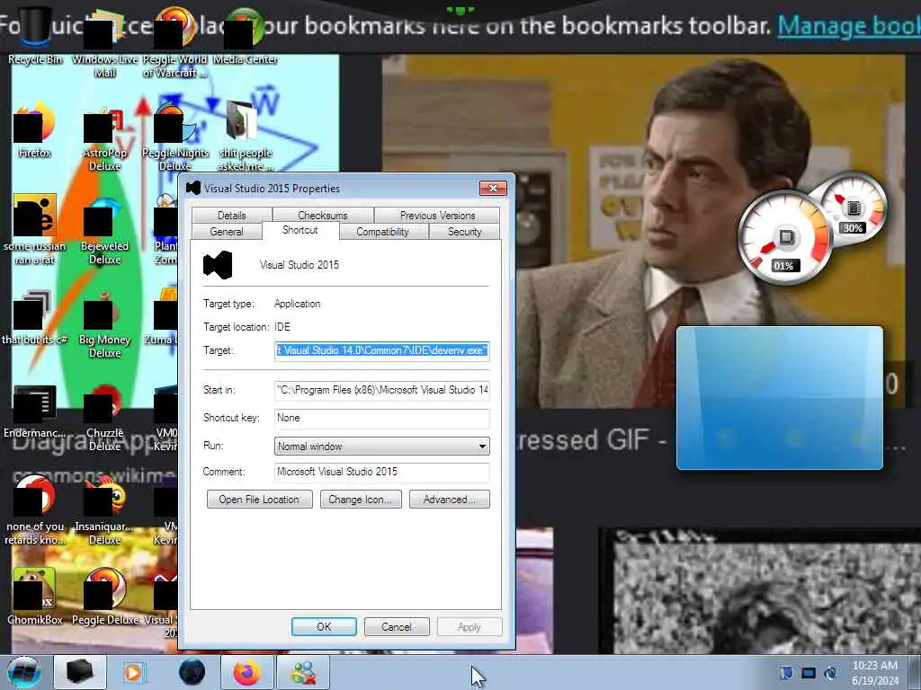The width and height of the screenshot is (921, 690).
Task: Select Peggle Deluxe desktop icon
Action: coord(105,597)
